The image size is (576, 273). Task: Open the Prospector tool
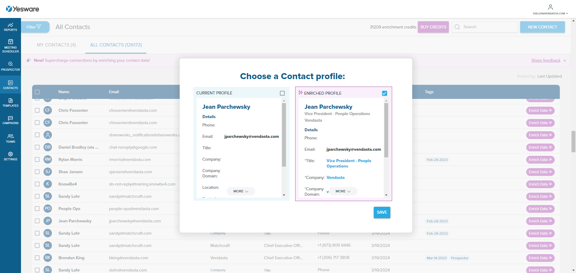pos(10,67)
